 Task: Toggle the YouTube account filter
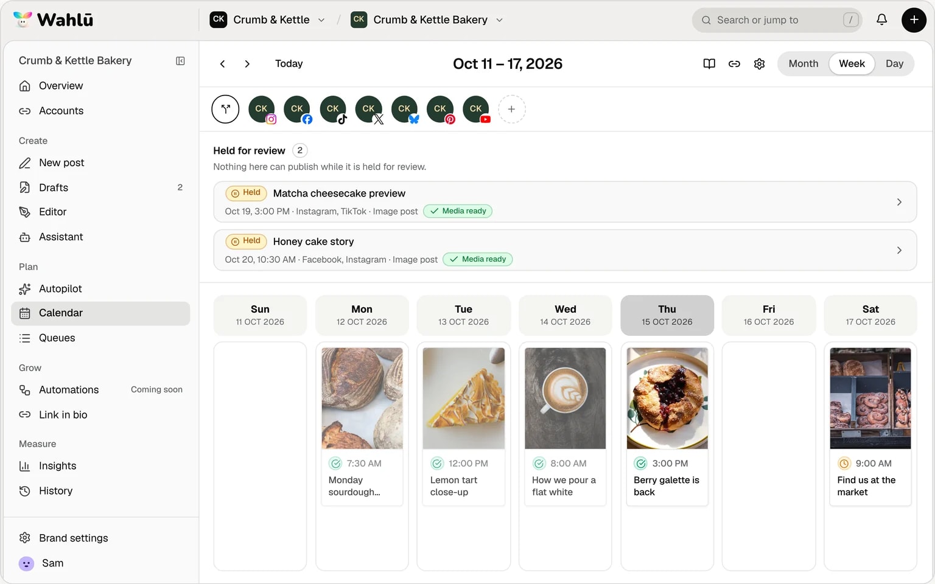point(477,109)
